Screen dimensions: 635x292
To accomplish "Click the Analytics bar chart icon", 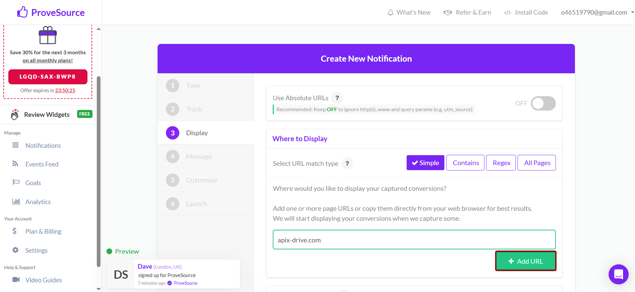I will [16, 201].
